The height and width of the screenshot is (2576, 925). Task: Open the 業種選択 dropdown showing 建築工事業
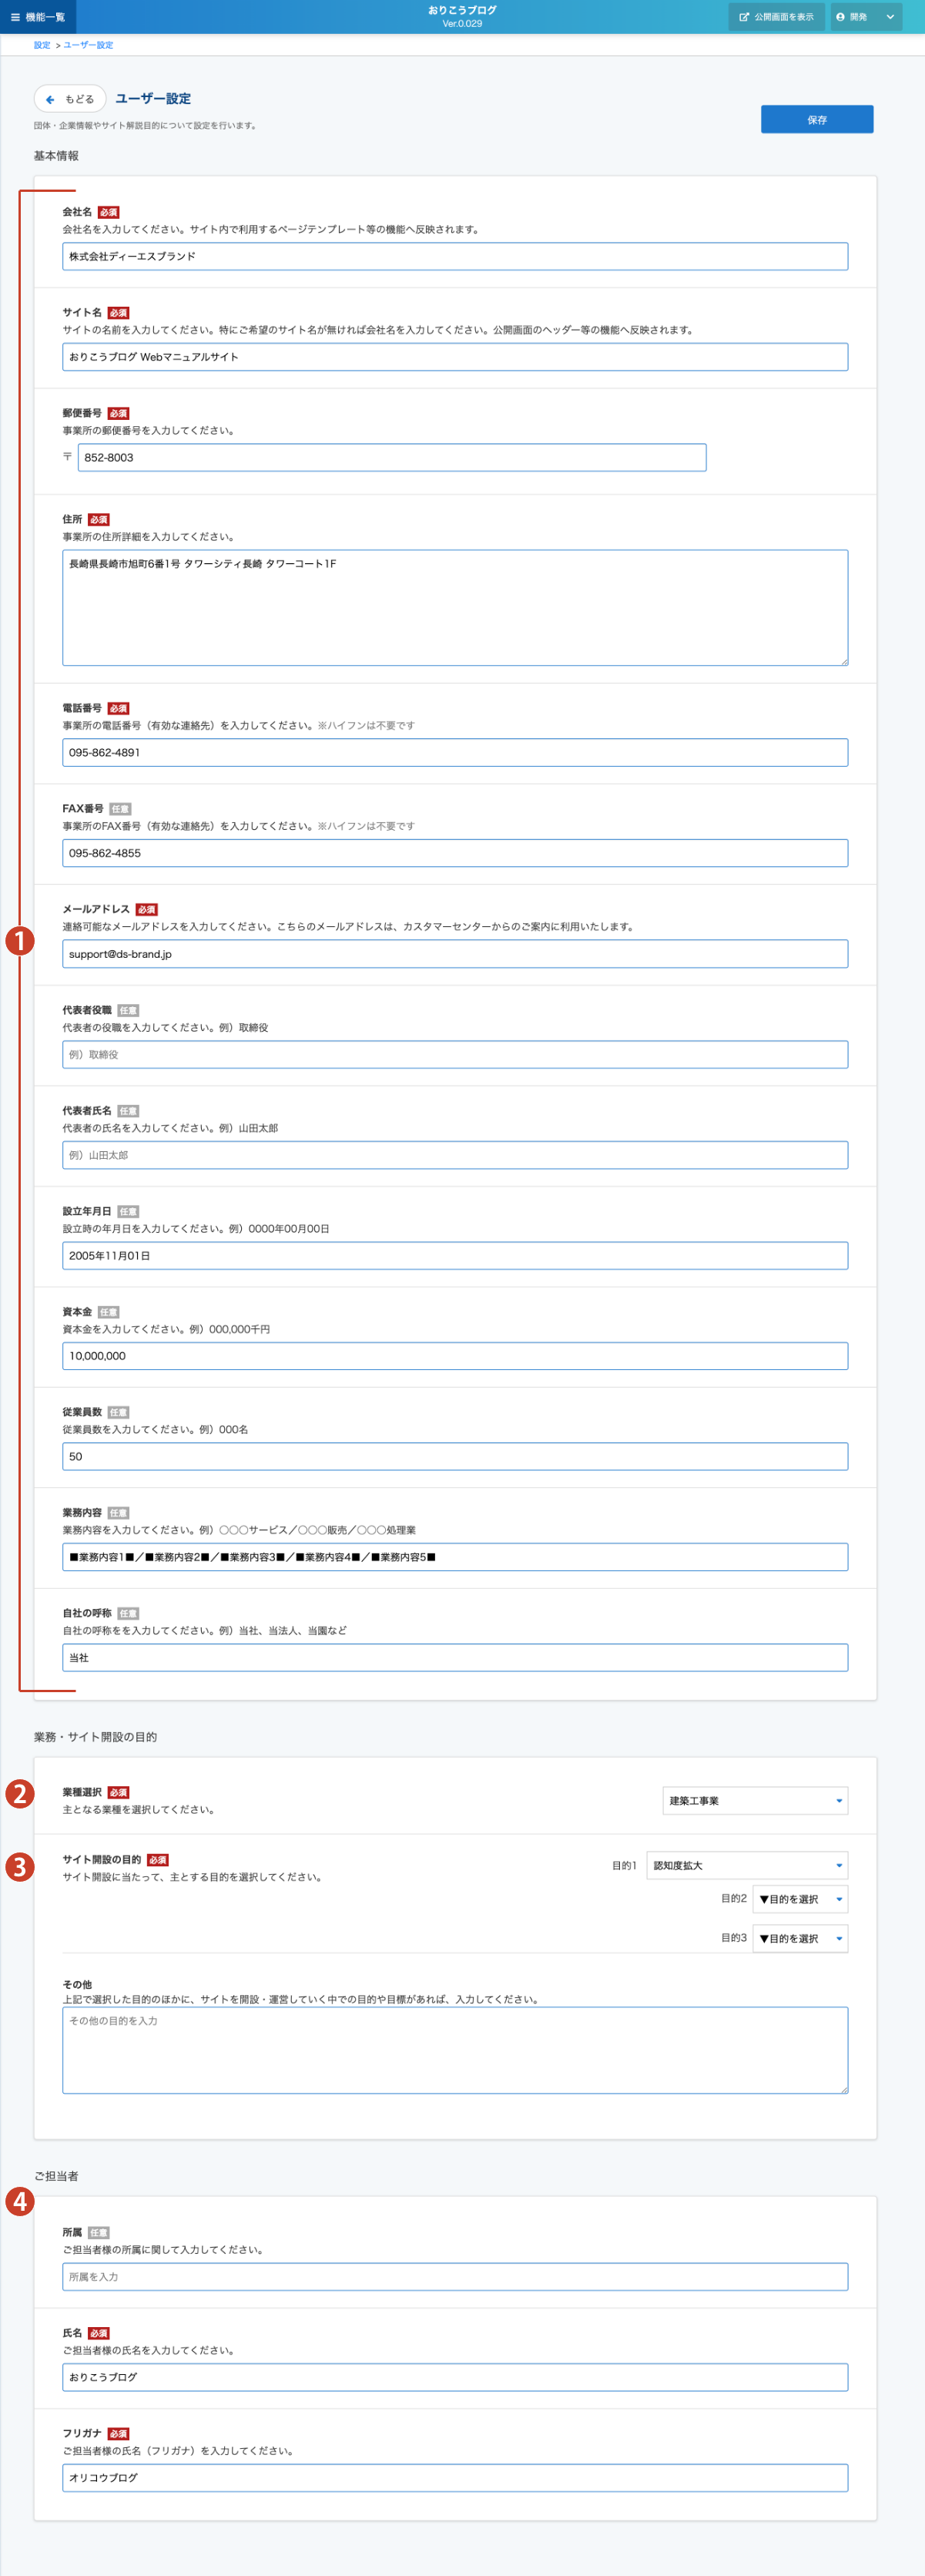[755, 1800]
